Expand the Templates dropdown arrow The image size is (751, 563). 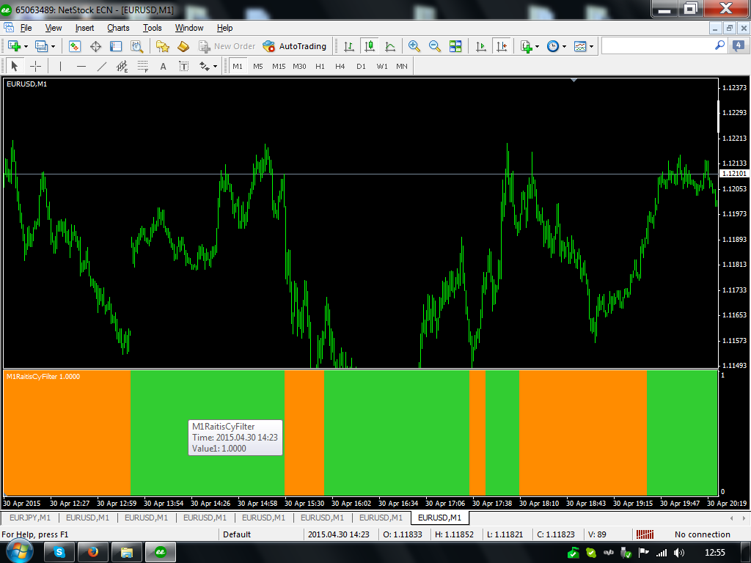[591, 46]
